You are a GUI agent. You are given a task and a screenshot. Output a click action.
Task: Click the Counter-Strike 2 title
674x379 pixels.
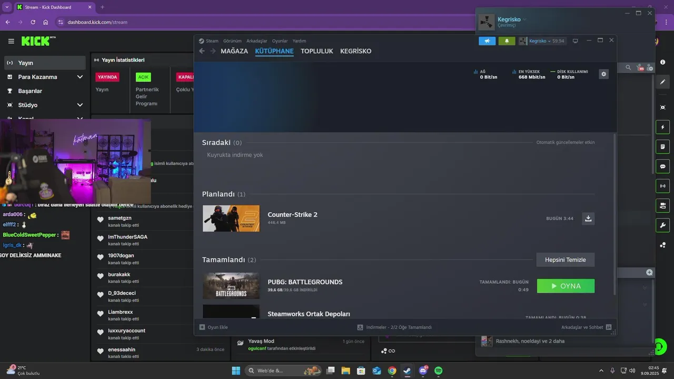coord(292,214)
